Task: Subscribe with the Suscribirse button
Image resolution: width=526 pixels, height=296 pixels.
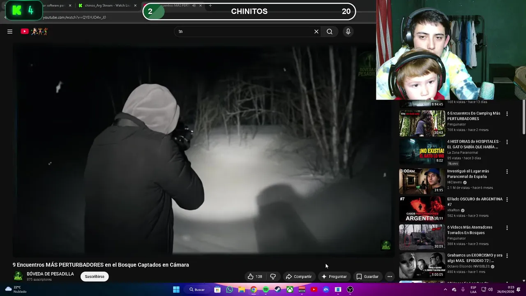Action: (95, 277)
